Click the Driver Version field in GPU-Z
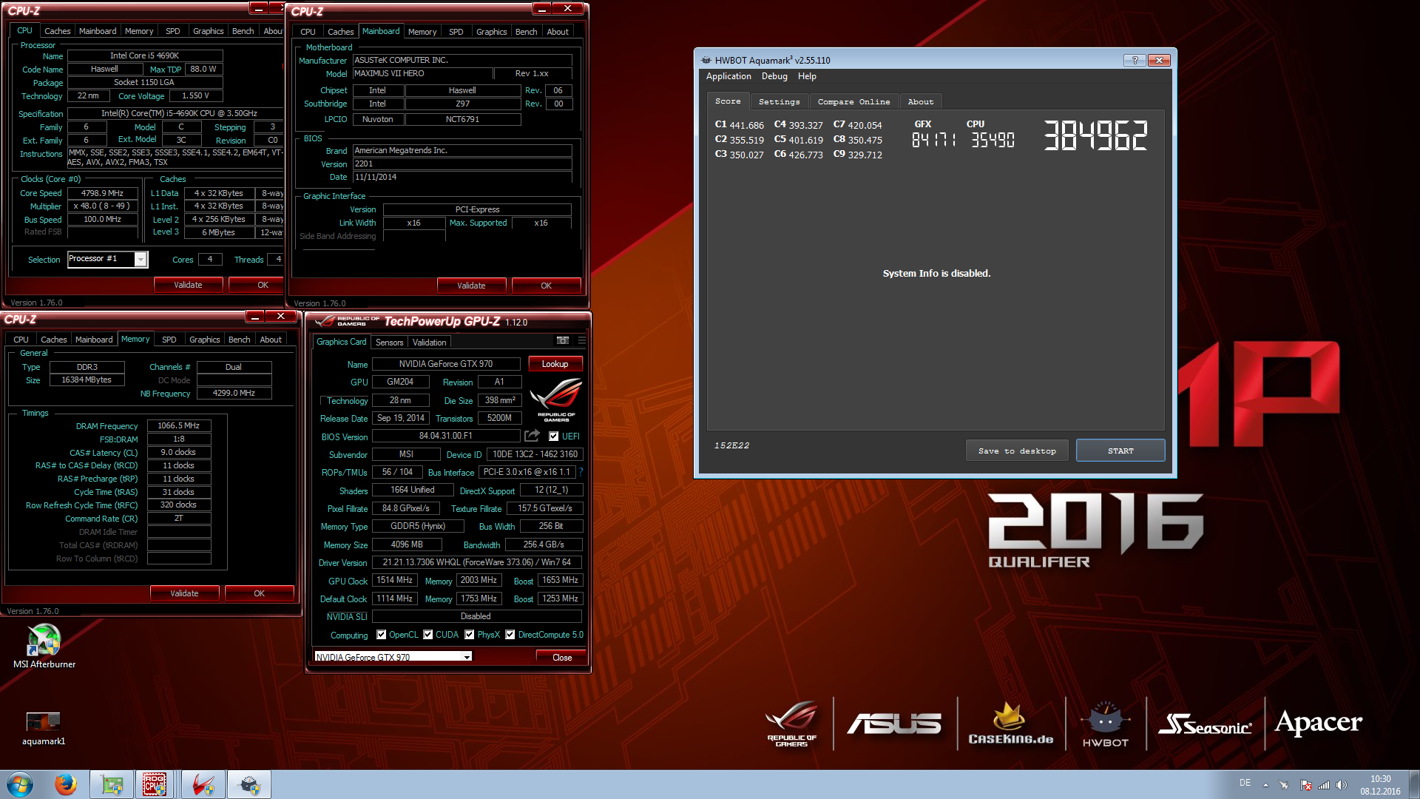 point(476,562)
